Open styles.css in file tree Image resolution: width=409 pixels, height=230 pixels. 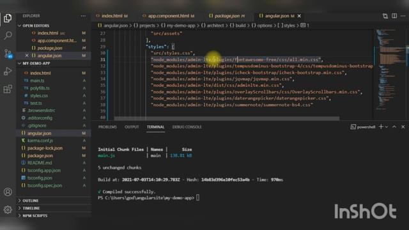pos(54,96)
